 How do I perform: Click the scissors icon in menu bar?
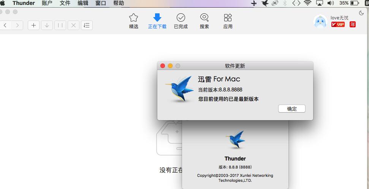pos(254,3)
